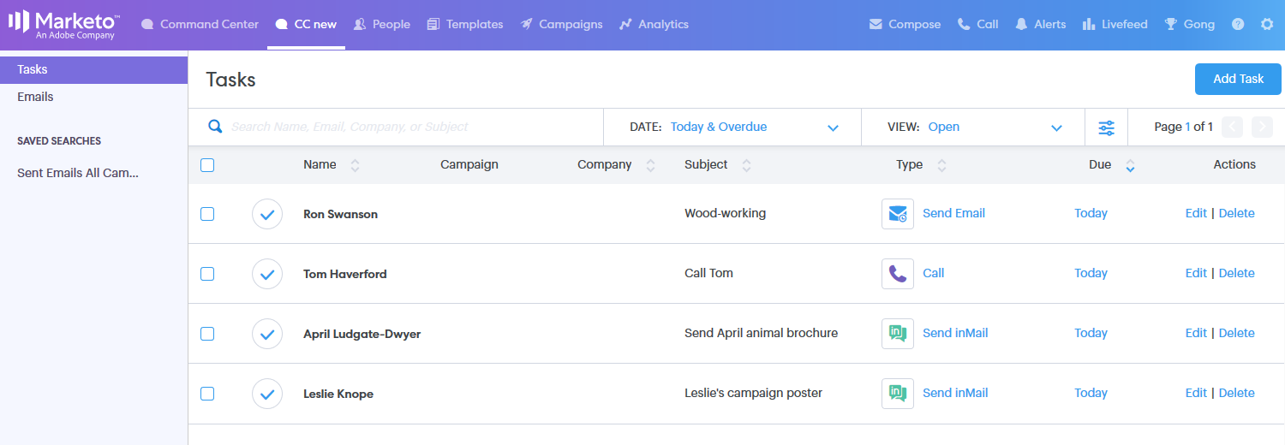Click the Send Email envelope icon
Screen dimensions: 1285x445
[x=897, y=213]
